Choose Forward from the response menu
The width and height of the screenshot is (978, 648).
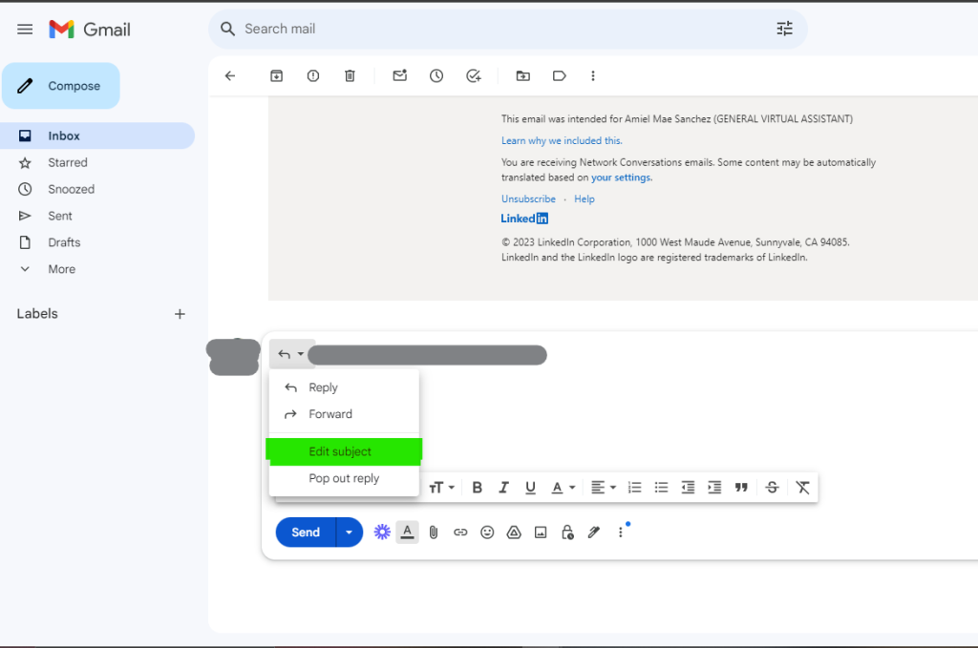click(344, 414)
